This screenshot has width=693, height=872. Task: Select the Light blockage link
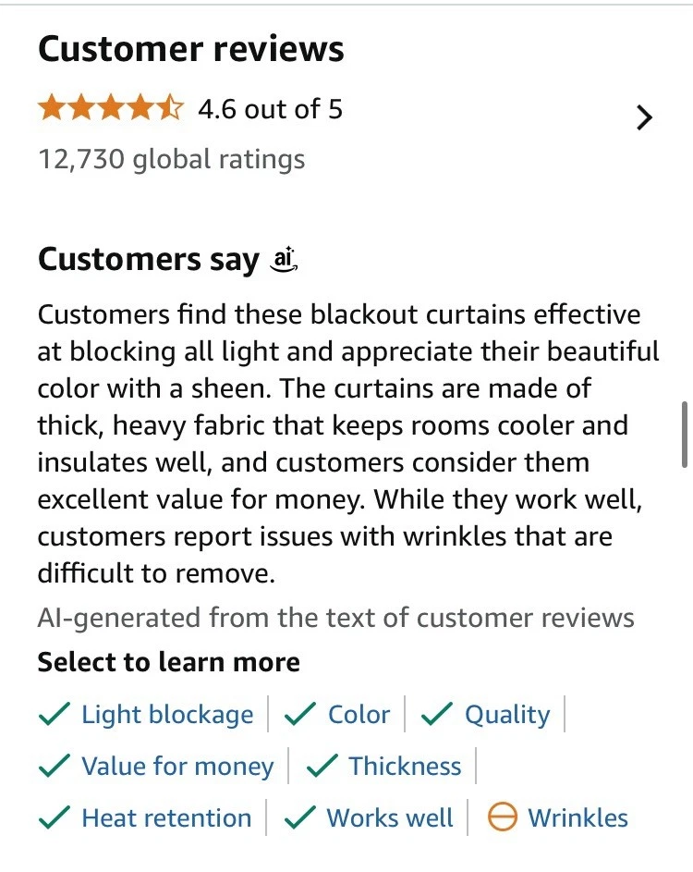pyautogui.click(x=167, y=715)
